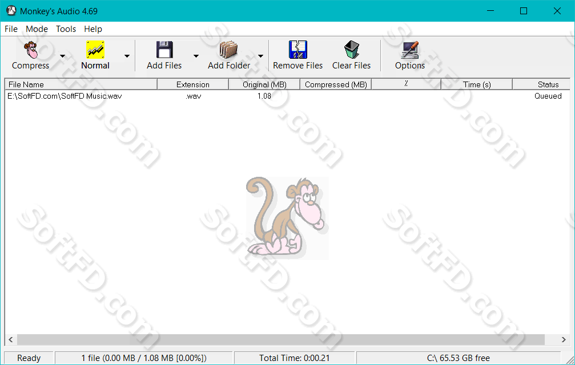Expand the Add Files dropdown arrow

196,56
